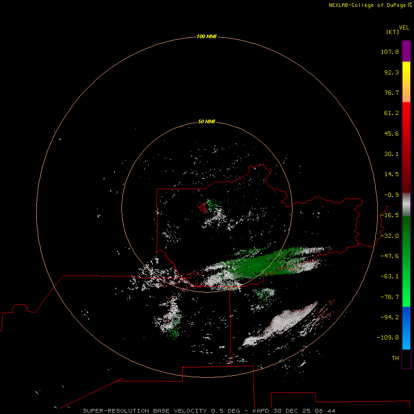Click the 61.2 legend value

[391, 113]
